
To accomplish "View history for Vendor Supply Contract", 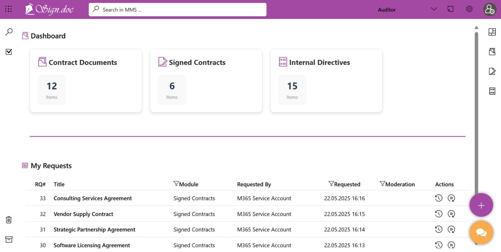I will pos(438,214).
